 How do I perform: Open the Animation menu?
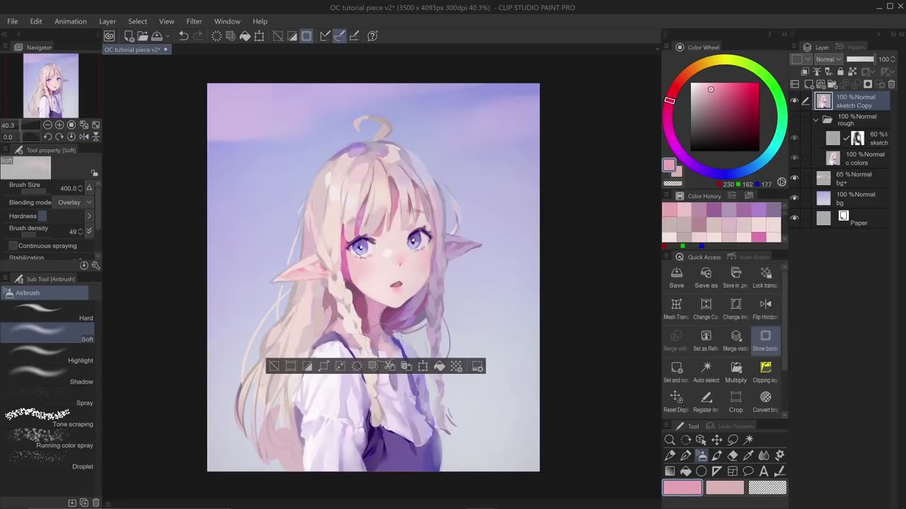coord(71,21)
